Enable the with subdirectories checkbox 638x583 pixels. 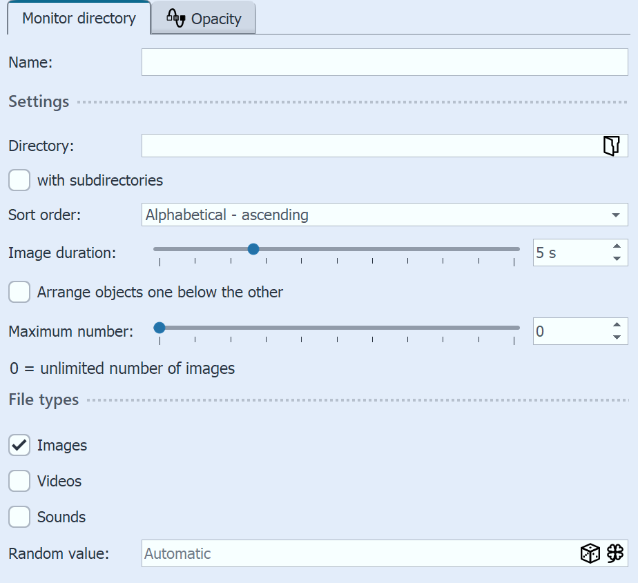click(x=19, y=180)
